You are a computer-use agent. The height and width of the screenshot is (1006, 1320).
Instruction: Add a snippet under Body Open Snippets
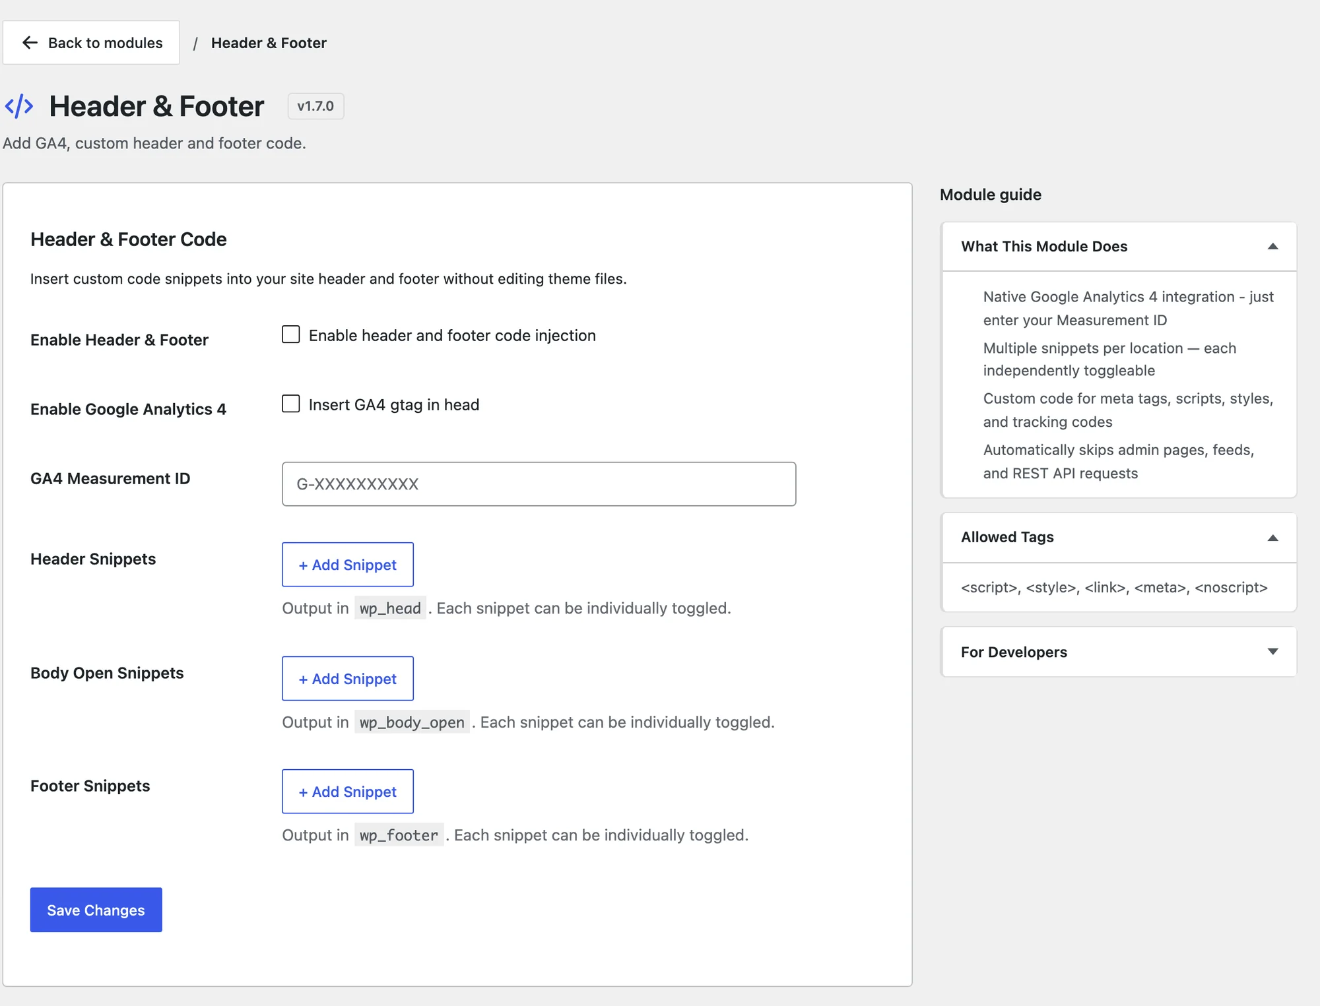pyautogui.click(x=348, y=679)
